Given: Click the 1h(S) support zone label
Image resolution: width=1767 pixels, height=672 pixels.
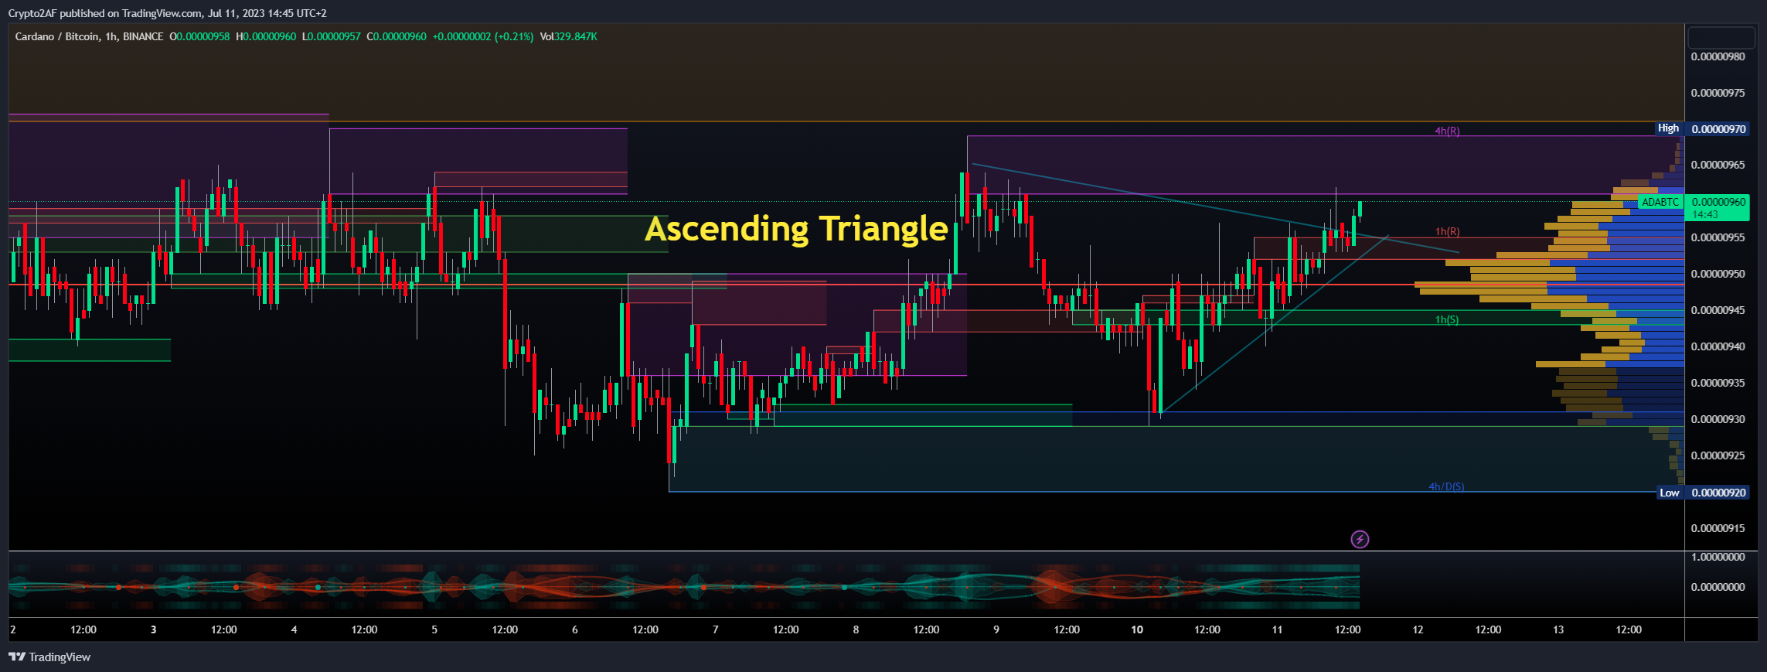Looking at the screenshot, I should [x=1447, y=319].
